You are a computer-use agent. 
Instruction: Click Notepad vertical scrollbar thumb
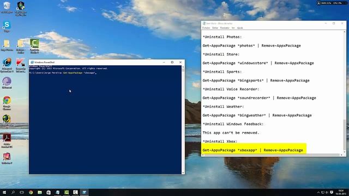[x=345, y=135]
